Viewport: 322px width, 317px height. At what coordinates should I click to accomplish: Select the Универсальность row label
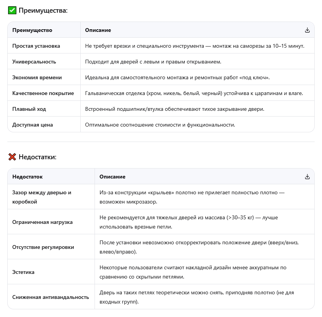coord(34,62)
